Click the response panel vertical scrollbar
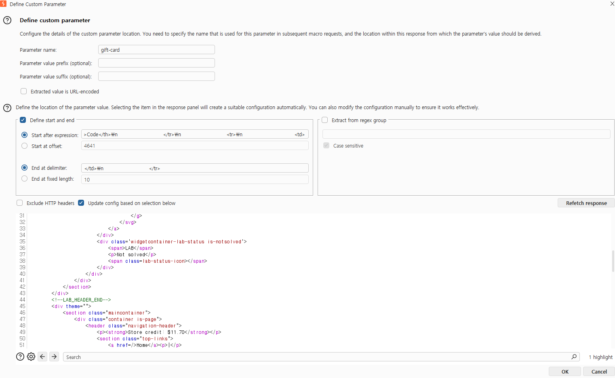The width and height of the screenshot is (615, 378). point(613,261)
